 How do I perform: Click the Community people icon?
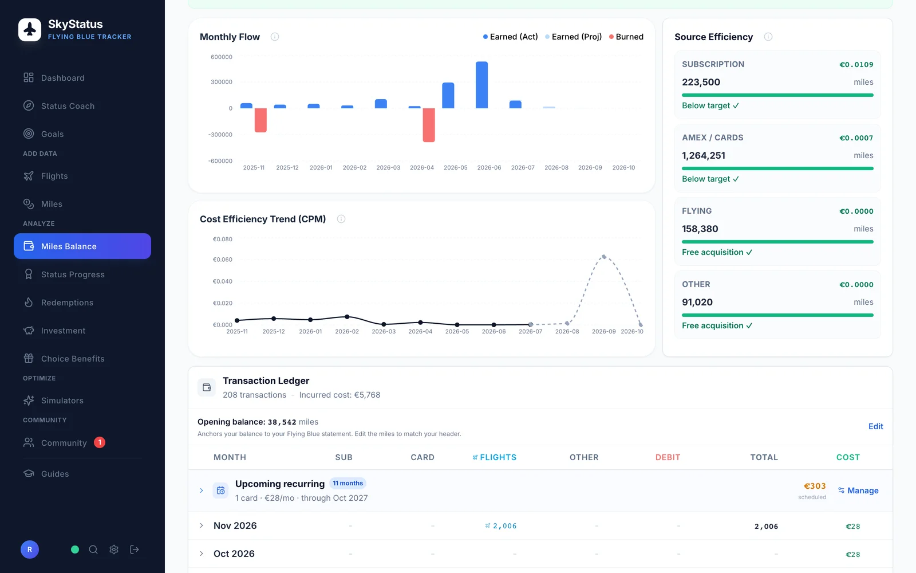(x=29, y=442)
